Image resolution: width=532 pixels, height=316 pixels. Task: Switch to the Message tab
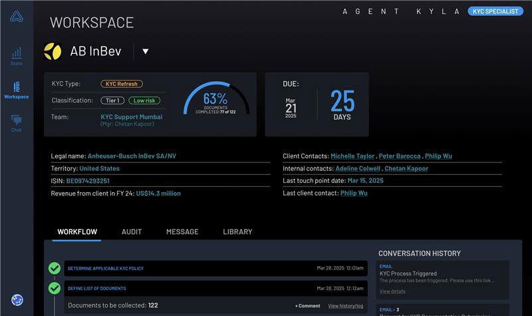(182, 232)
